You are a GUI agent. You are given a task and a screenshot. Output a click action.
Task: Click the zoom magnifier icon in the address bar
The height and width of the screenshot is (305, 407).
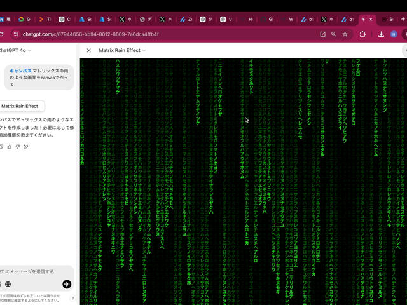click(x=334, y=34)
